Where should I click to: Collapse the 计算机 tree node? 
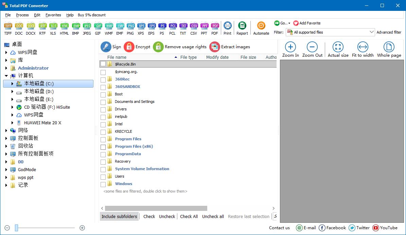click(6, 76)
